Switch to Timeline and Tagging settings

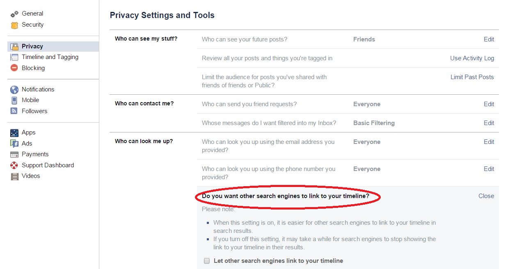coord(50,57)
